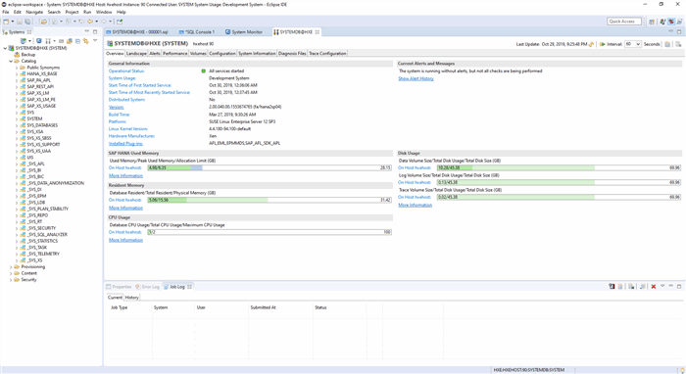The width and height of the screenshot is (686, 374).
Task: Click the link/find icon in Systems toolbar
Action: point(86,41)
